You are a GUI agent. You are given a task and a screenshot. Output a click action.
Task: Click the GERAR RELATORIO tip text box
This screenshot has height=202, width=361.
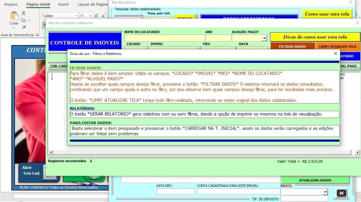[204, 114]
